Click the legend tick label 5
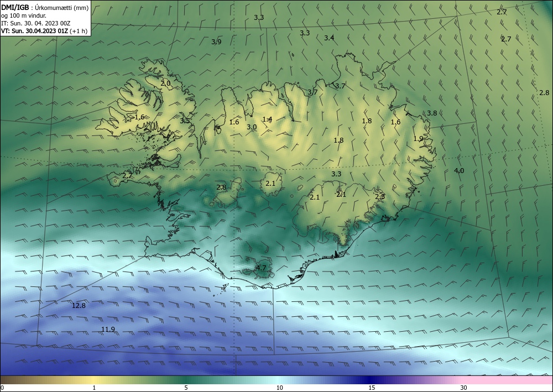Image resolution: width=553 pixels, height=392 pixels. point(186,388)
